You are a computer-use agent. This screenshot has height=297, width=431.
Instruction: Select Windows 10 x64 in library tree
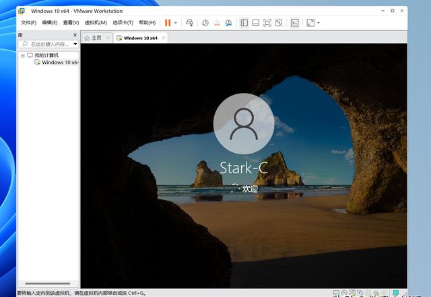pyautogui.click(x=57, y=63)
